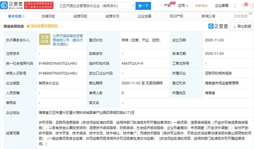Expand the 应用 dropdown menu
254x149 pixels.
pos(183,6)
